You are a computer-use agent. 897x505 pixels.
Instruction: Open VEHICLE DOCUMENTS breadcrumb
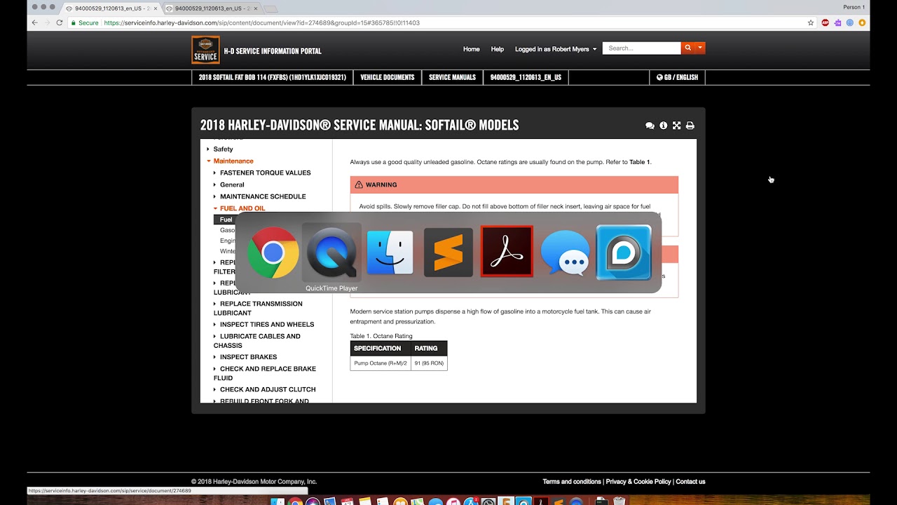tap(388, 77)
